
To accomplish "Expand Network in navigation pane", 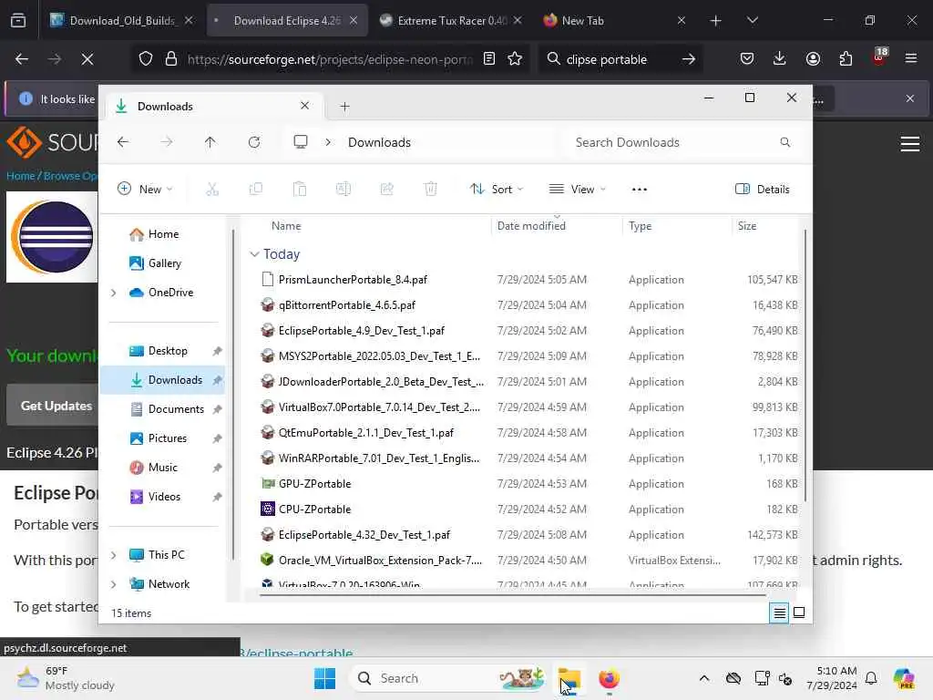I will (x=114, y=584).
